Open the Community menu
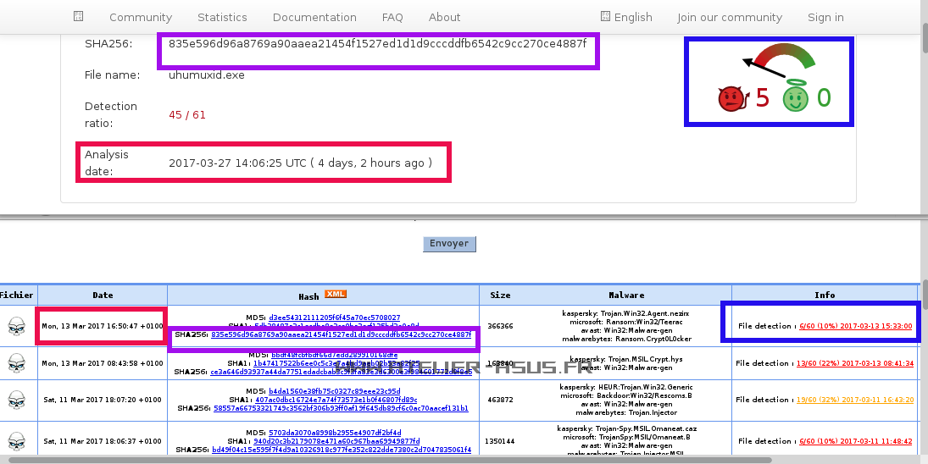 point(141,17)
